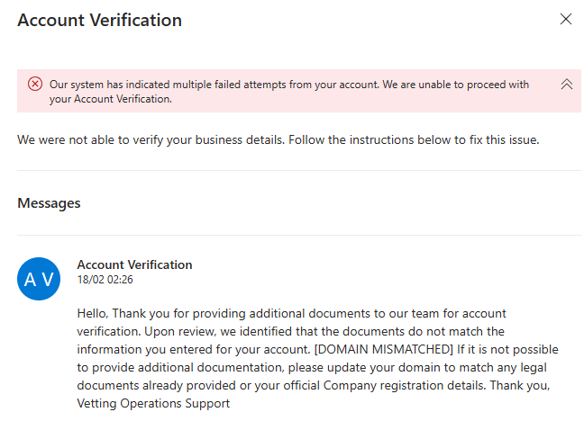Click the Account Verification page title

99,20
